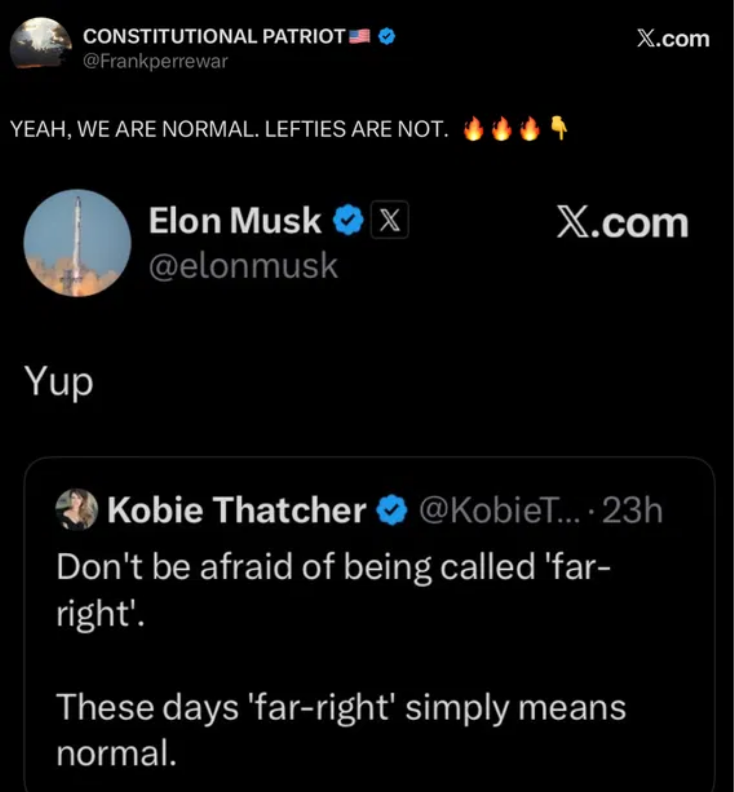
Task: Open Elon Musk's rocket profile picture
Action: point(77,243)
